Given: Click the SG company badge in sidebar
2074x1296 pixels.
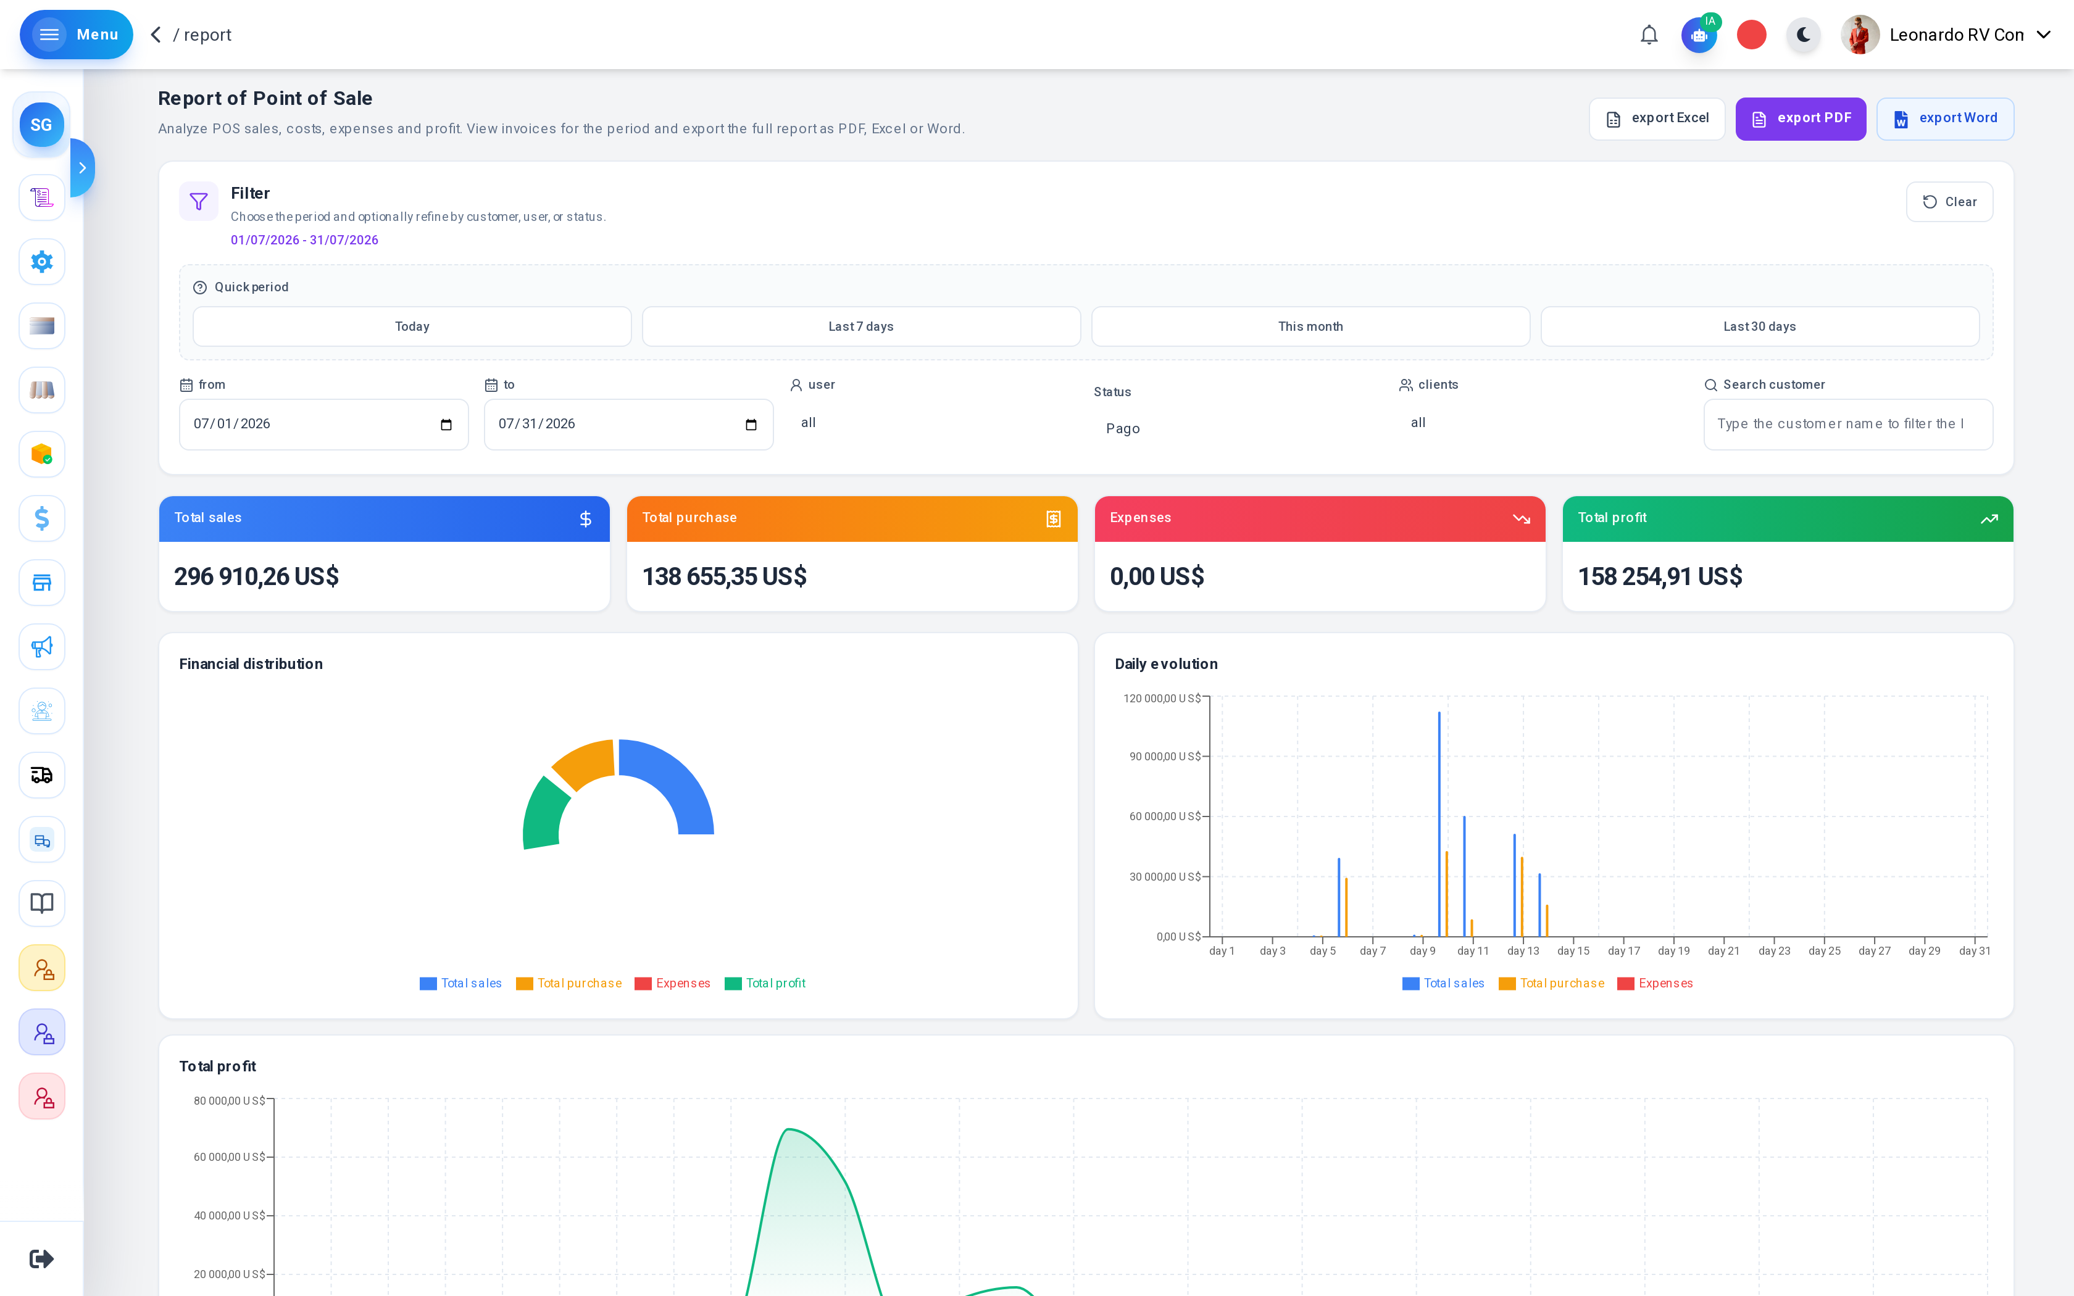Looking at the screenshot, I should coord(41,125).
